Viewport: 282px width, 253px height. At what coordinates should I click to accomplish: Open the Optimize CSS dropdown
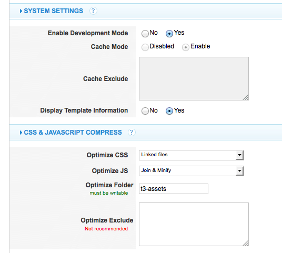click(192, 155)
